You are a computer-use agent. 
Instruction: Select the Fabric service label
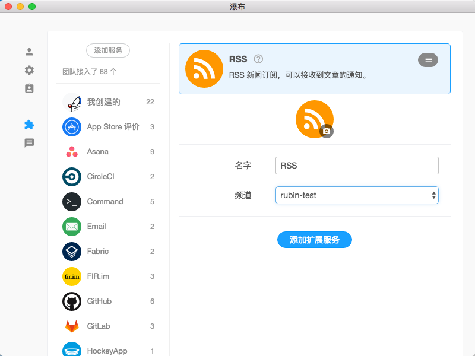97,251
